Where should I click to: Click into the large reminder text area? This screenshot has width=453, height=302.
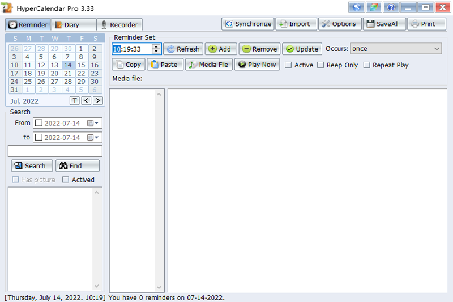point(307,190)
